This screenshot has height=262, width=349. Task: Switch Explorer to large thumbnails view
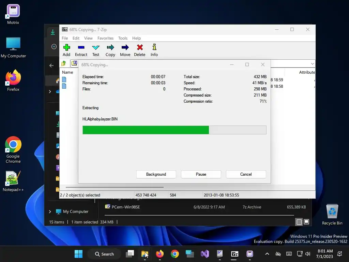click(306, 222)
